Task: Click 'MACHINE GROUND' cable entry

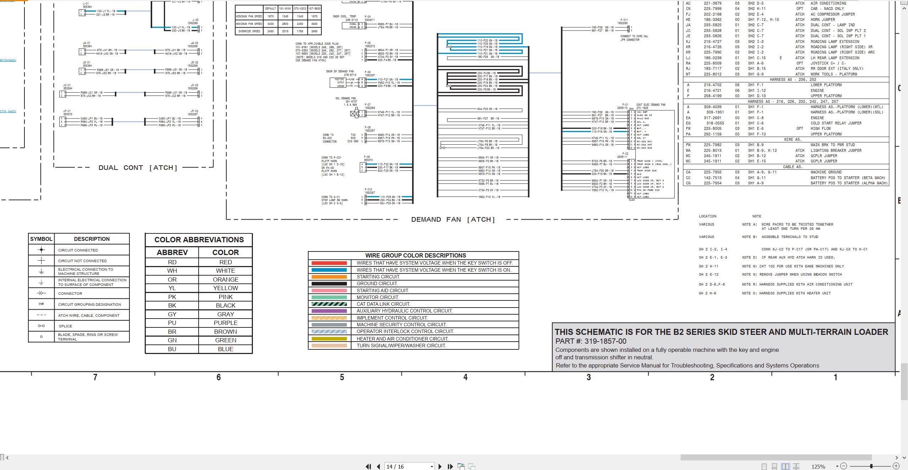Action: tap(826, 172)
